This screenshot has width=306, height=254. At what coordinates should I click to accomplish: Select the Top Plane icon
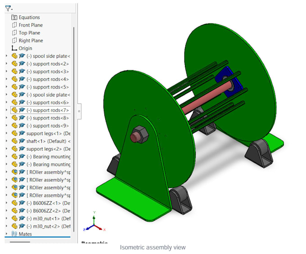(14, 33)
